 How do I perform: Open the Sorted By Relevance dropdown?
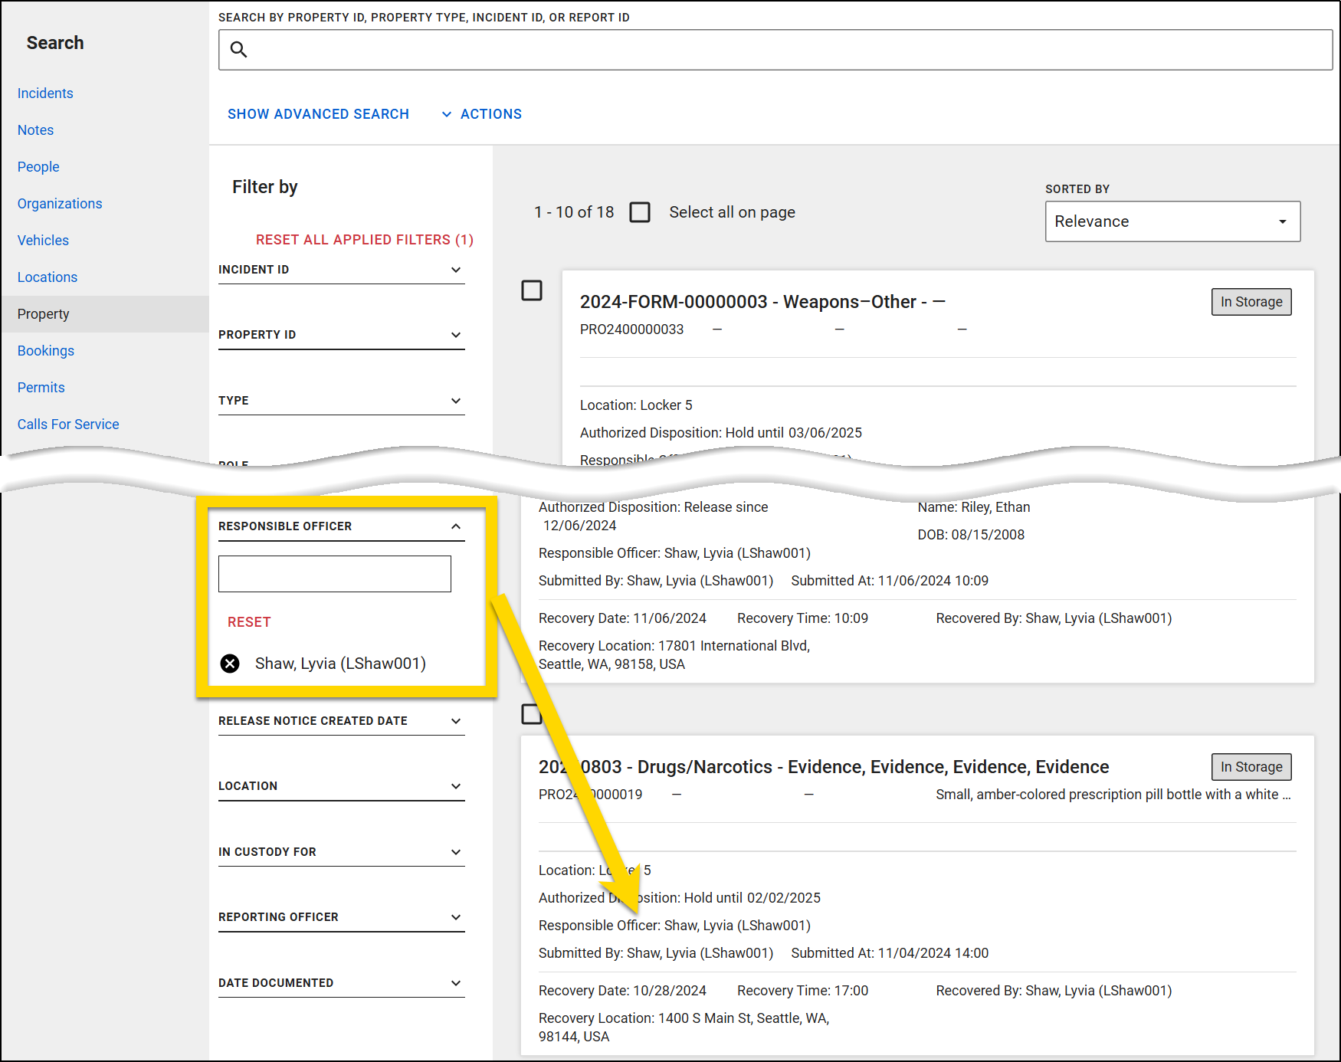pos(1172,221)
